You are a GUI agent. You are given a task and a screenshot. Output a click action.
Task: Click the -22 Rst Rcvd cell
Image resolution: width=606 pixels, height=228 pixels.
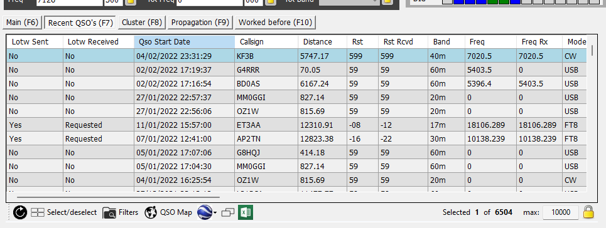point(403,139)
